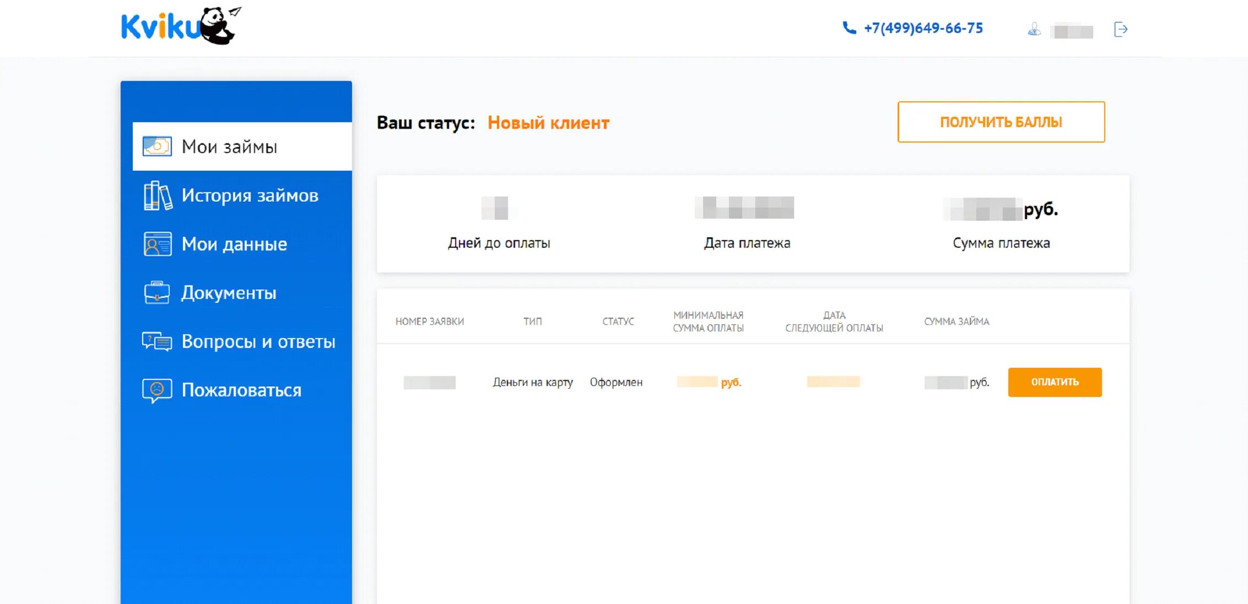Click the ПОЛУЧИТЬ БАЛЛЫ button
1248x604 pixels.
pyautogui.click(x=1001, y=122)
